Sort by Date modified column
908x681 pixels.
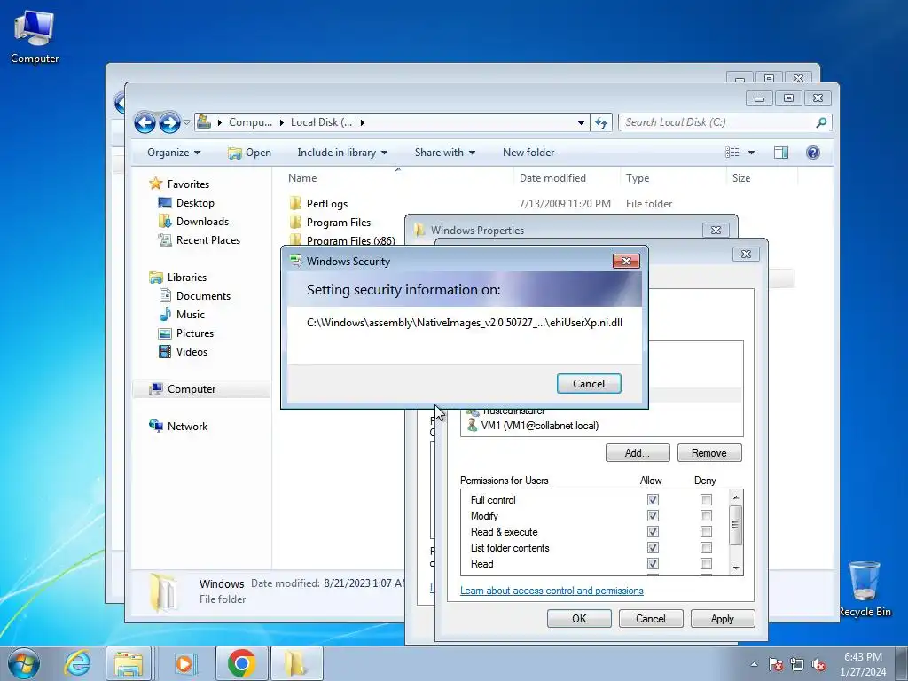click(552, 178)
